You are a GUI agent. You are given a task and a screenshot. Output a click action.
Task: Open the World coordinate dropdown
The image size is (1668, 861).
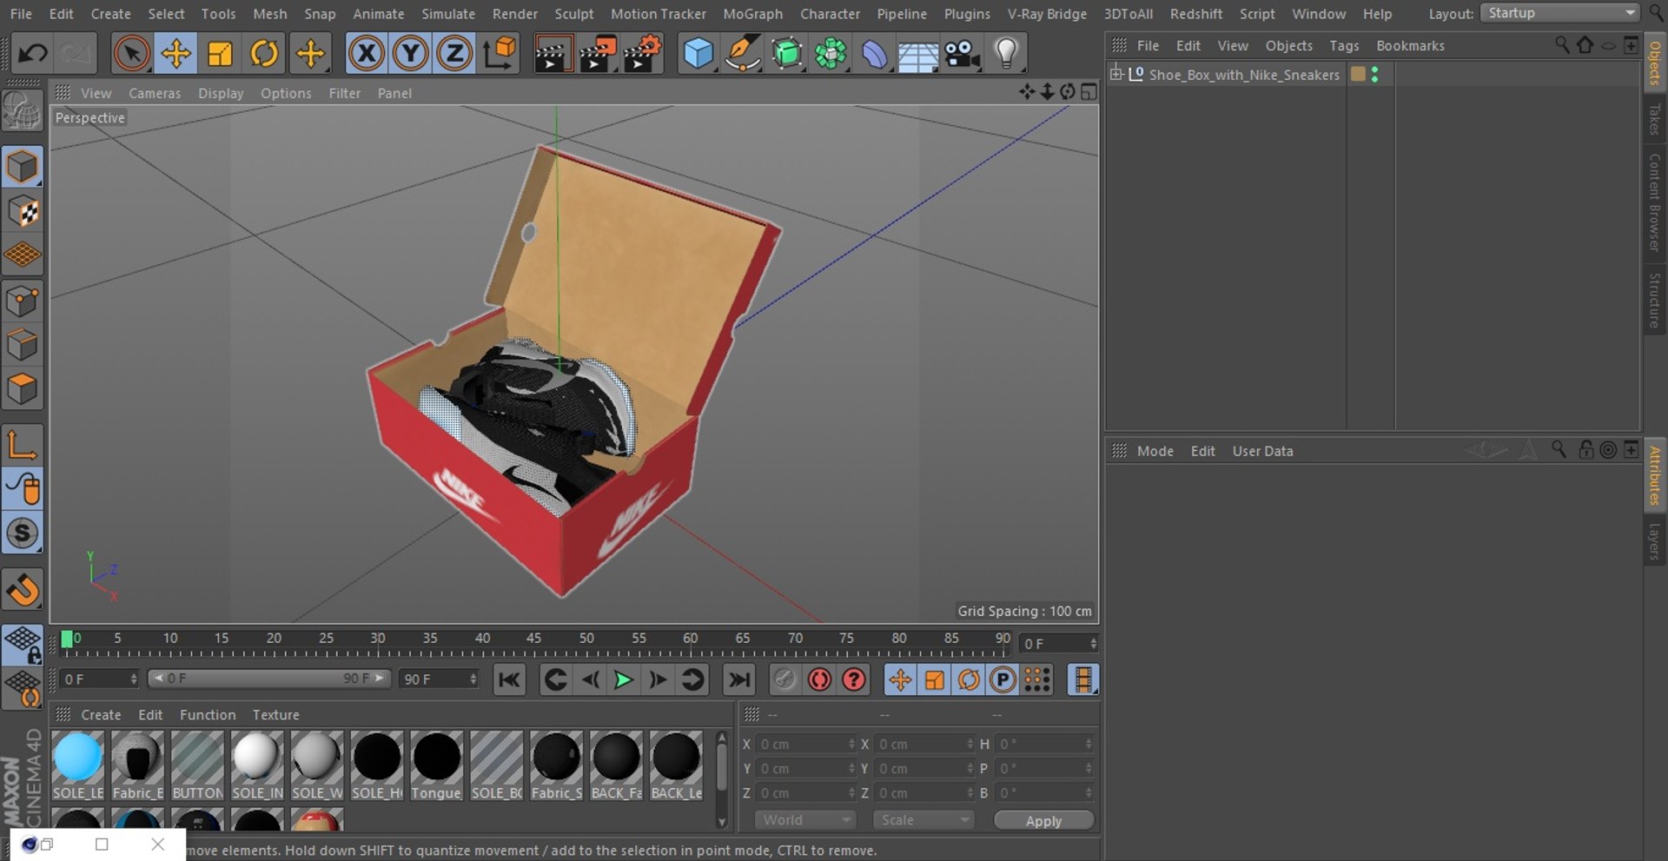click(805, 819)
